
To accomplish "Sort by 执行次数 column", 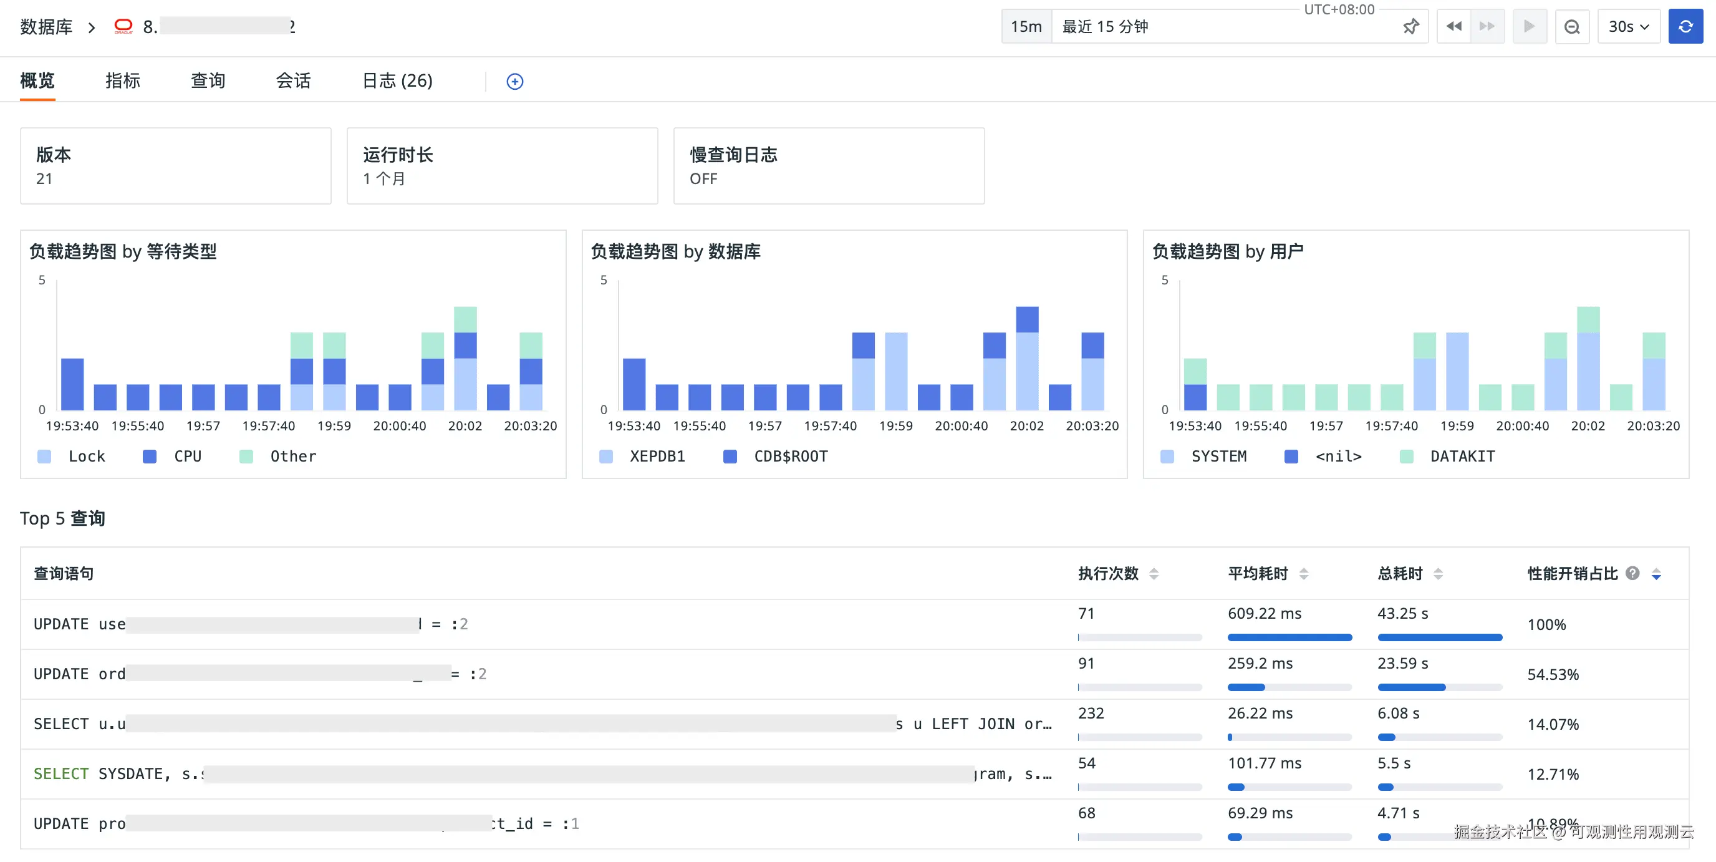I will 1154,574.
